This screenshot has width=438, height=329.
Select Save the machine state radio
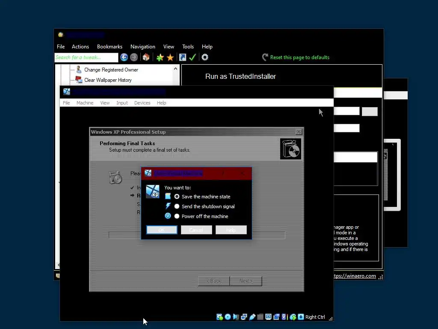point(177,196)
